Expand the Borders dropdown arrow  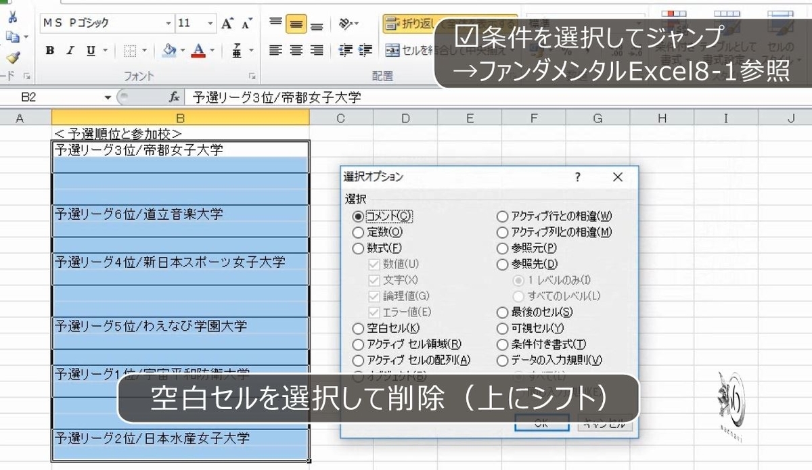[144, 50]
